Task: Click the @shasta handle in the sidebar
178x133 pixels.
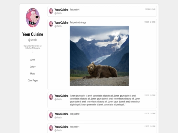Action: (33, 40)
